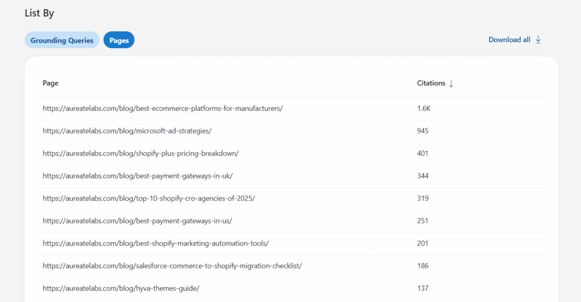Sort by the Citations column header
581x302 pixels.
431,83
